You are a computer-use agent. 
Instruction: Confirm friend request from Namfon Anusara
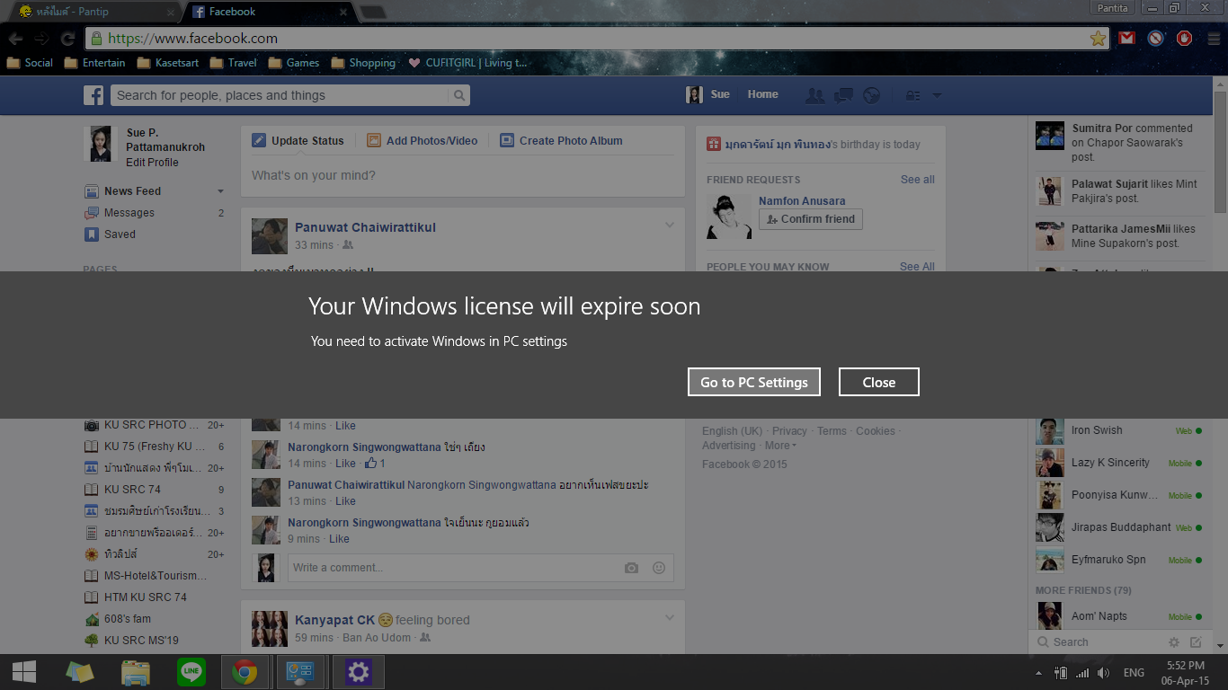[811, 219]
